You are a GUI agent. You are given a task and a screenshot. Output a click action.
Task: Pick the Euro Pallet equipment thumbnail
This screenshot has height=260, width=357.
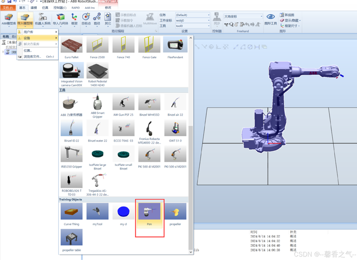[72, 48]
